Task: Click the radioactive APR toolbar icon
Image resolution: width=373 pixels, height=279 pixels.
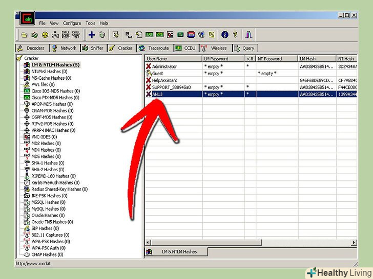Action: coord(45,35)
